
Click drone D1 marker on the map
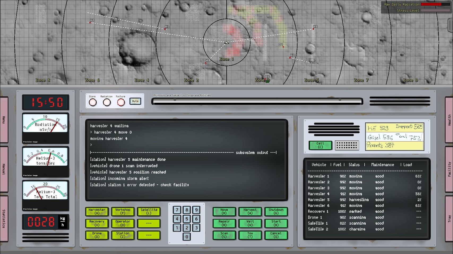coord(283,47)
